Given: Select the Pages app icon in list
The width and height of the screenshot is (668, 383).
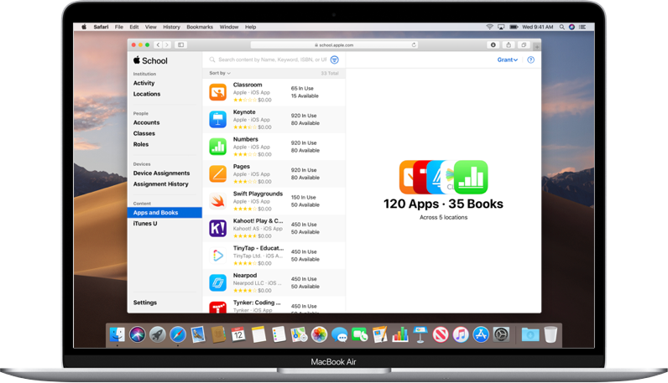Looking at the screenshot, I should click(217, 174).
